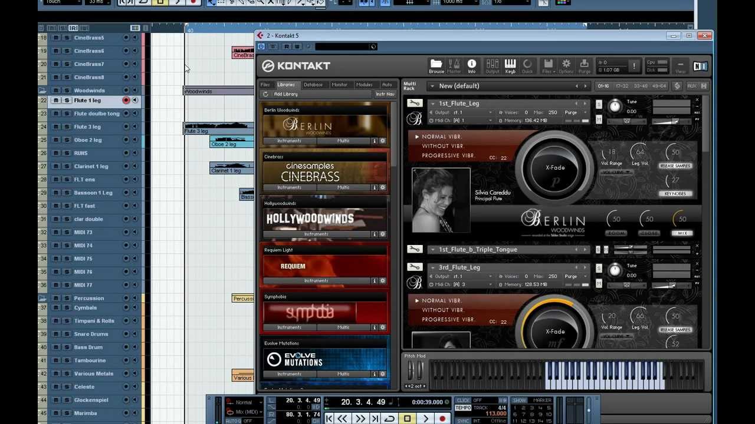The image size is (755, 424).
Task: Switch to the Libraries browser tab
Action: [x=286, y=85]
